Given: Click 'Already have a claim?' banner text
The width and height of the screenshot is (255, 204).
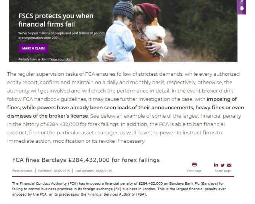Looking at the screenshot, I should pos(34,59).
